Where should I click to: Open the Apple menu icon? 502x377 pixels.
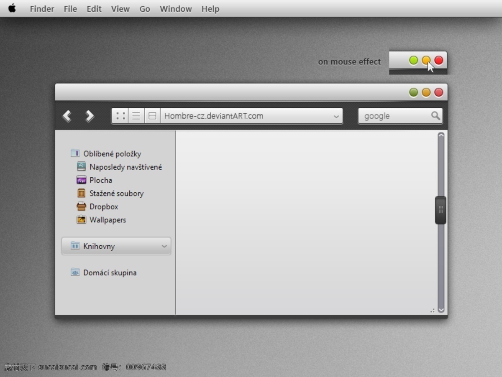click(x=12, y=8)
